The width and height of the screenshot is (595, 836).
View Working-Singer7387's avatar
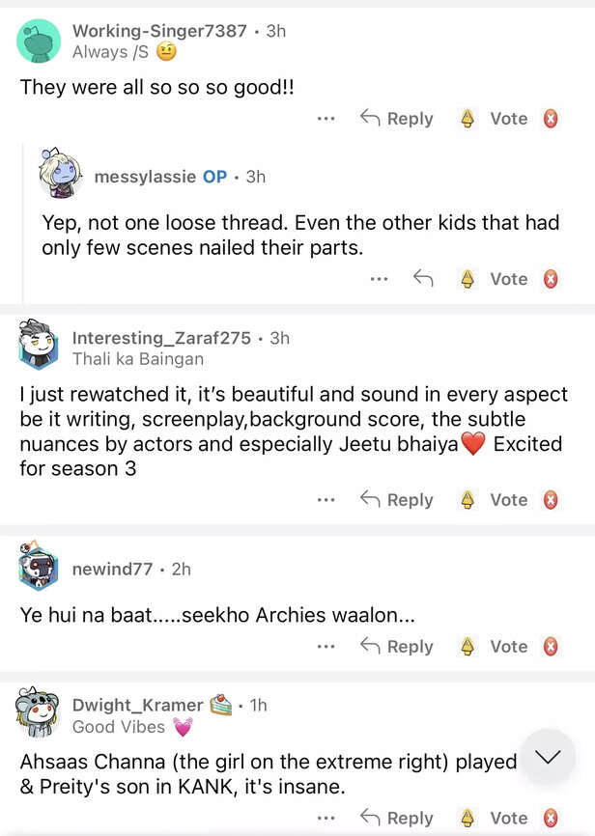[40, 42]
